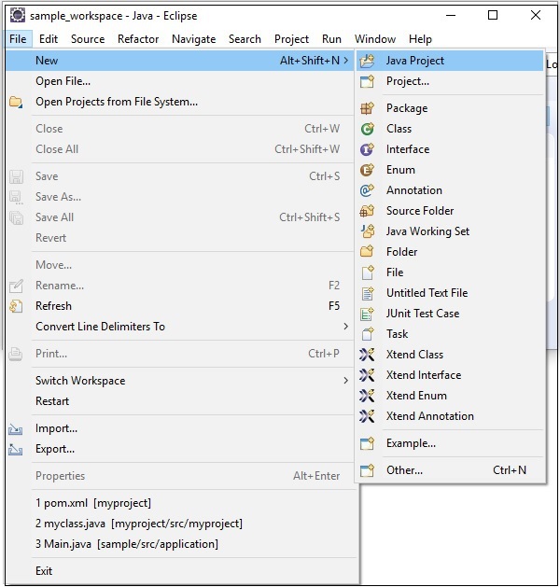560x587 pixels.
Task: Open the File menu
Action: 18,39
